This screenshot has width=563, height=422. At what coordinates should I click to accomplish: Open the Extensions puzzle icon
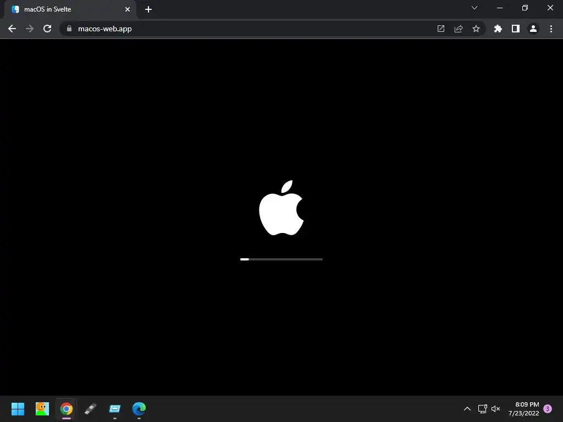coord(498,29)
